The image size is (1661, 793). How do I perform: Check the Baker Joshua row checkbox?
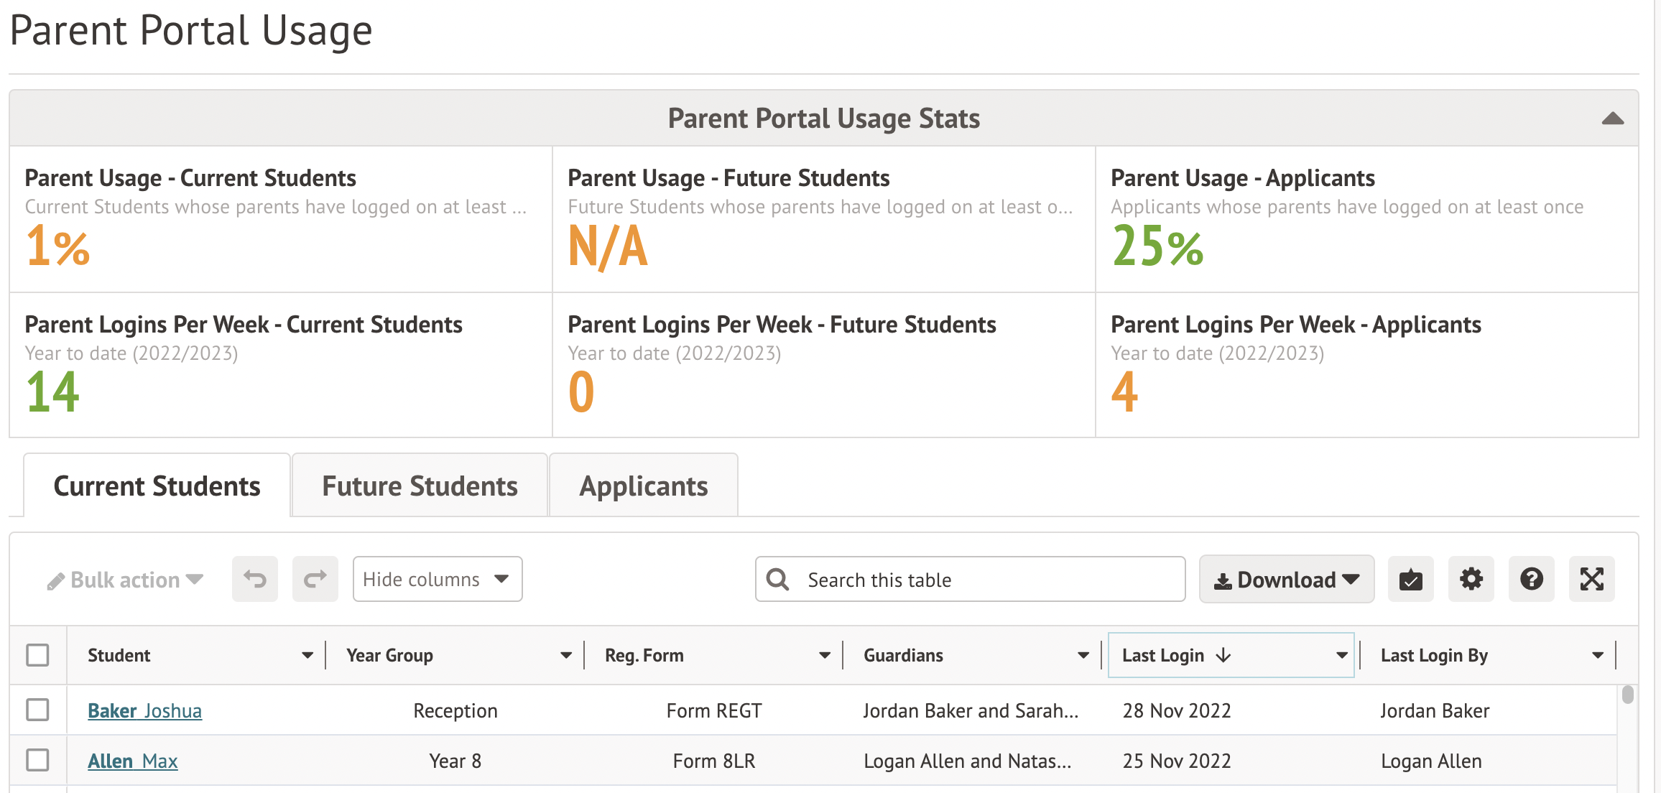[37, 710]
